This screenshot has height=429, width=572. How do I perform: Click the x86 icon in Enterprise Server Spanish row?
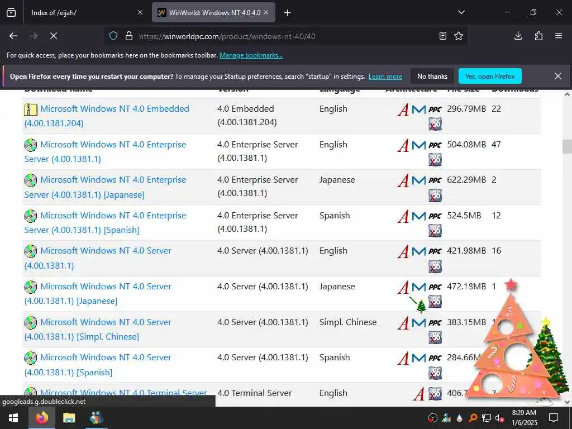[x=435, y=231]
